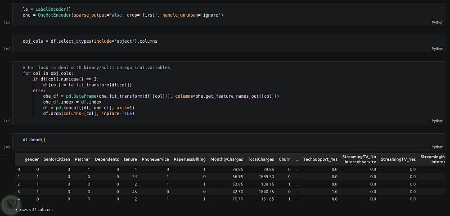Click execution count 18 beside the df.head cell
Viewport: 450px width, 216px height.
7,147
